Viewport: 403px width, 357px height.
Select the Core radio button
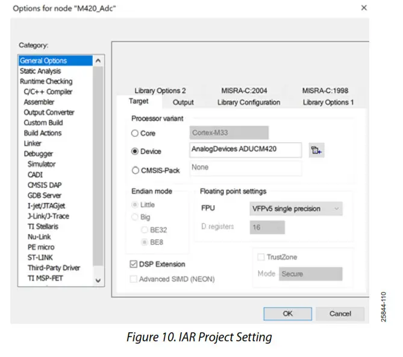pos(135,133)
